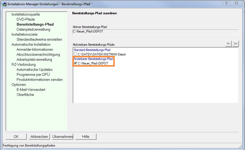Click the Hilfe button
Image resolution: width=245 pixels, height=150 pixels.
click(86, 137)
